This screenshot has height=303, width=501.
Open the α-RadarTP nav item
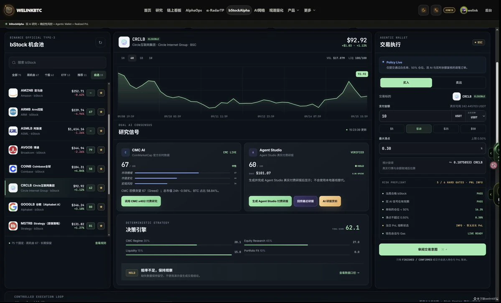point(215,10)
